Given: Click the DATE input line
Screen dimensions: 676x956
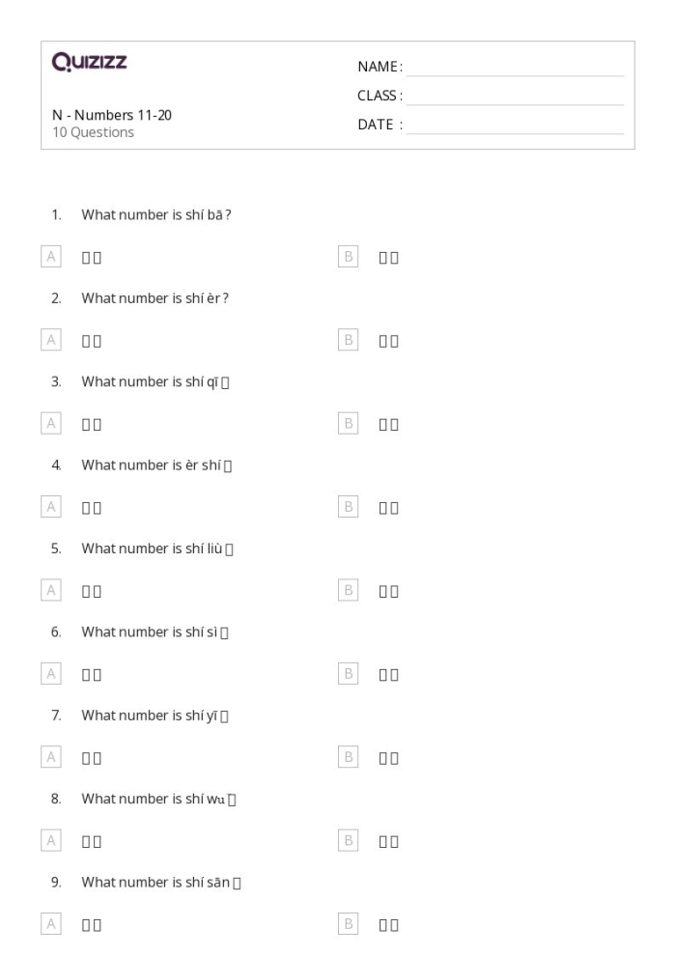Looking at the screenshot, I should pyautogui.click(x=515, y=126).
